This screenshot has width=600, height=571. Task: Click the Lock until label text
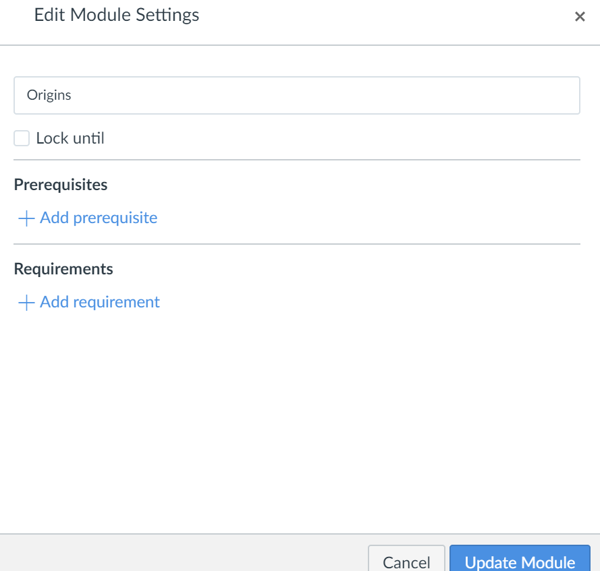coord(70,139)
